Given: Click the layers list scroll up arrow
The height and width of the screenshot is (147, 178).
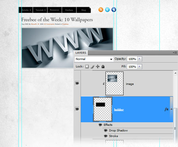Looking at the screenshot, I should coord(175,73).
